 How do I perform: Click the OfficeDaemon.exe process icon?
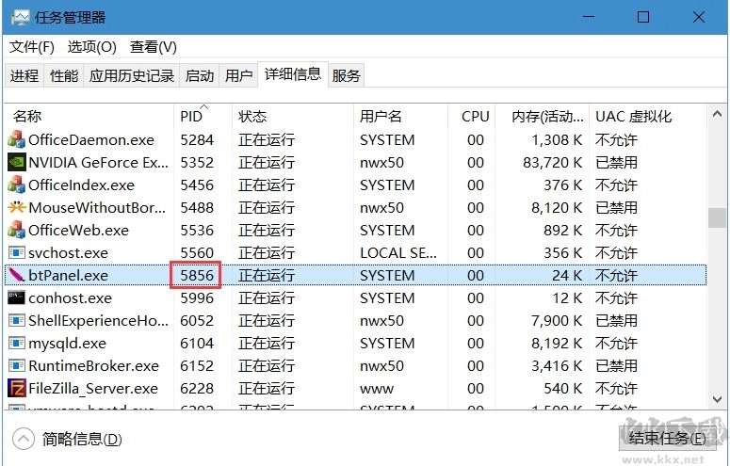pyautogui.click(x=16, y=139)
